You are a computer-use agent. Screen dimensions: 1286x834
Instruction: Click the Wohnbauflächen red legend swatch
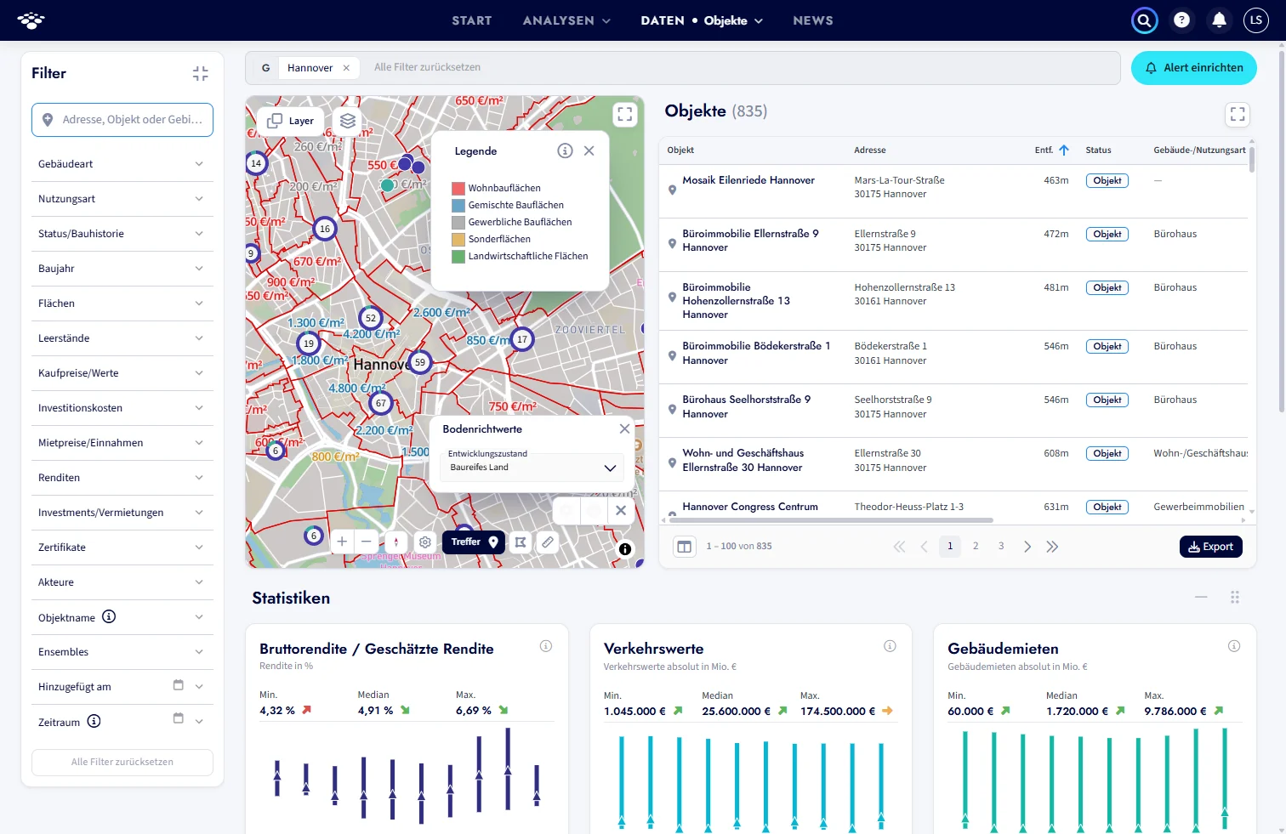point(458,188)
